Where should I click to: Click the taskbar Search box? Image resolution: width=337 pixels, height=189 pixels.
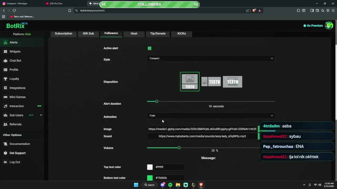point(149,185)
